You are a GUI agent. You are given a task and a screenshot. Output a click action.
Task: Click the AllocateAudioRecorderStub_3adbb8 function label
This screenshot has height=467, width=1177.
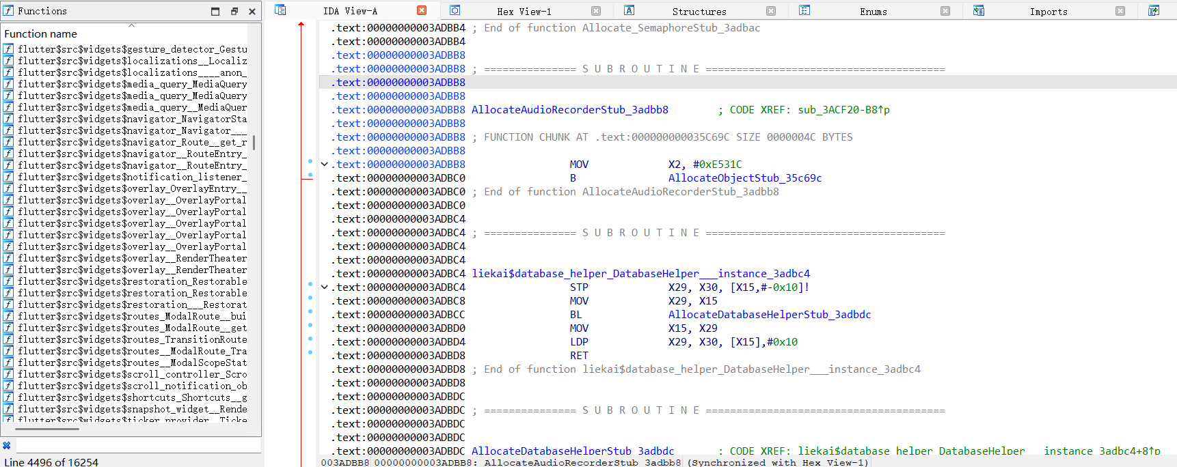(x=570, y=110)
